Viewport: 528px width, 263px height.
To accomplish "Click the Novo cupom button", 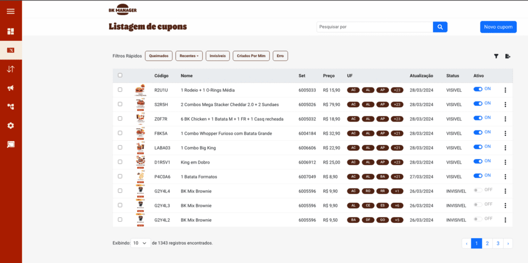I will 498,27.
